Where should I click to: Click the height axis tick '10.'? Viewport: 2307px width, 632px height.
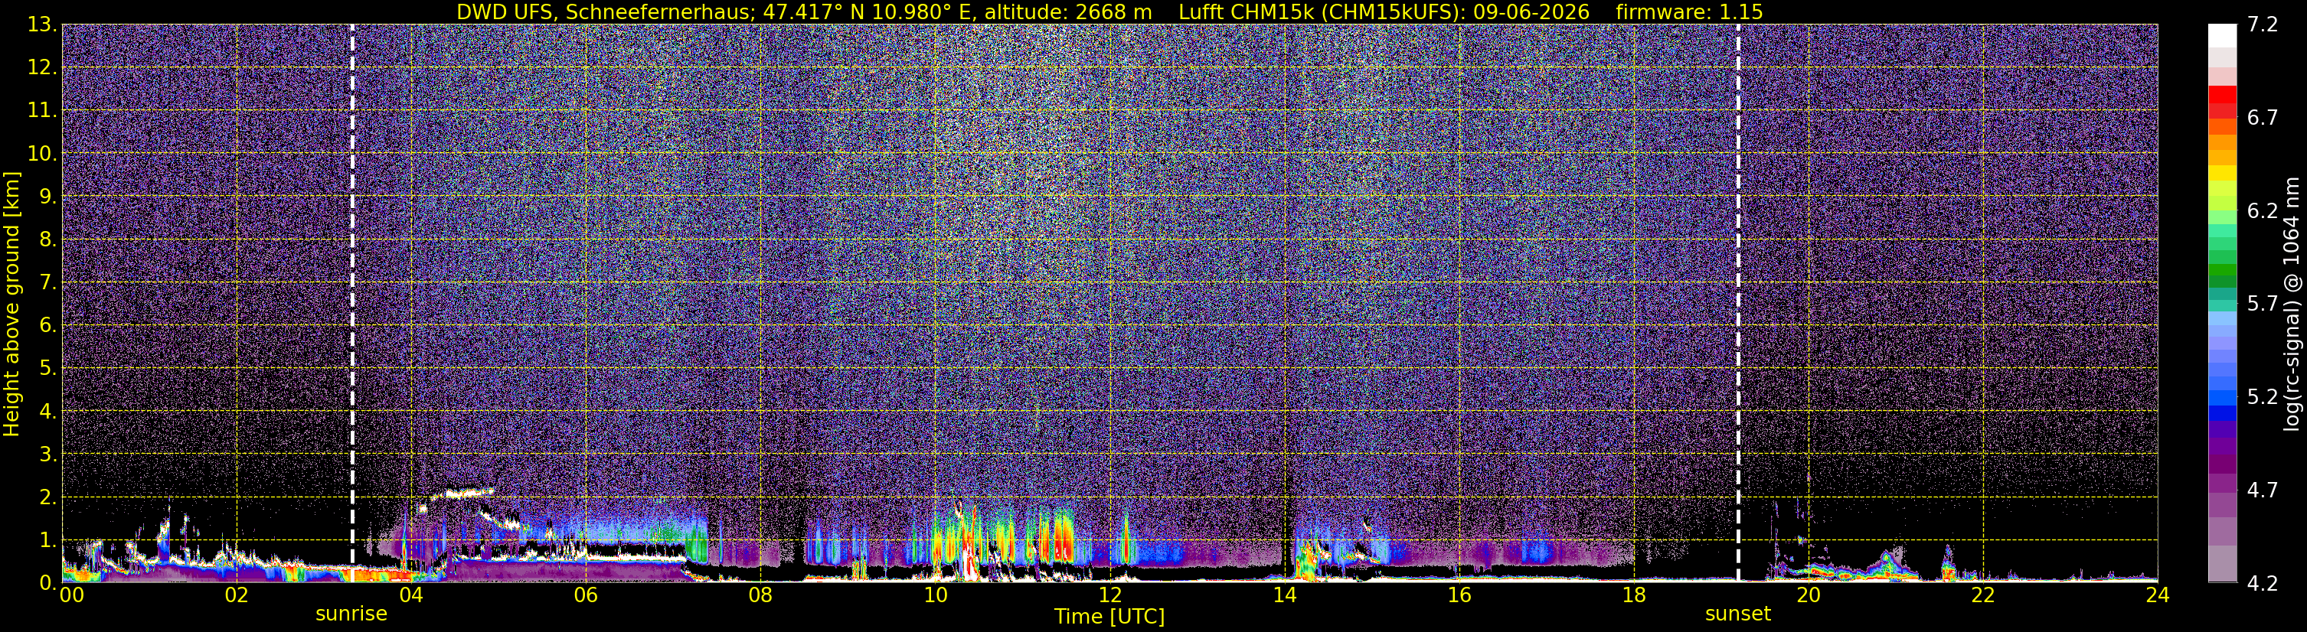coord(42,154)
